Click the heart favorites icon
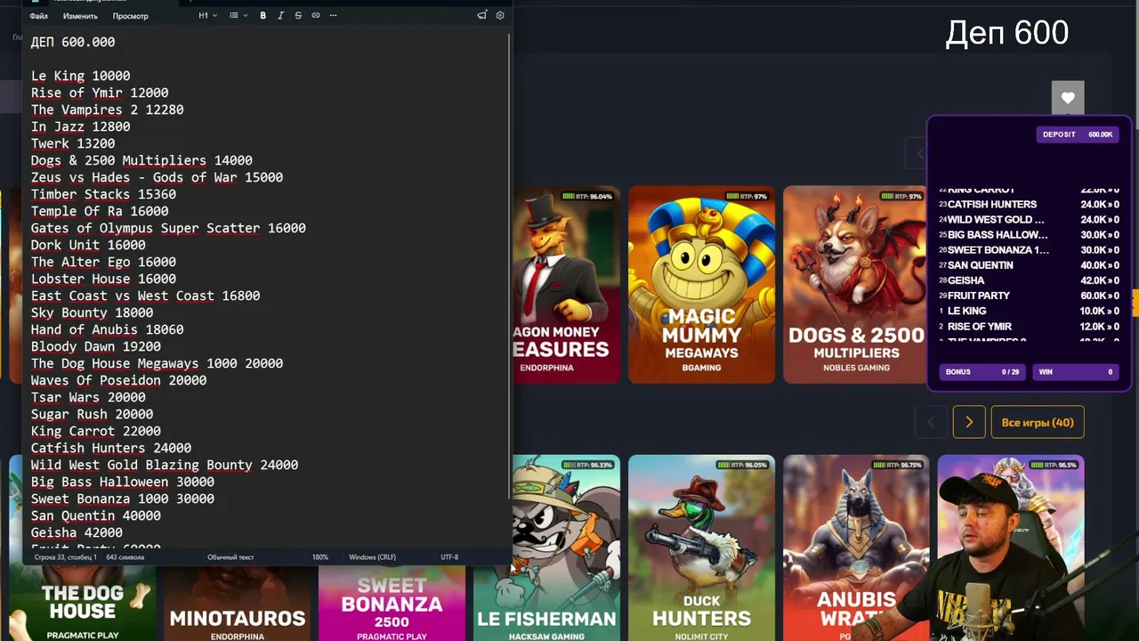Viewport: 1139px width, 641px height. tap(1068, 98)
